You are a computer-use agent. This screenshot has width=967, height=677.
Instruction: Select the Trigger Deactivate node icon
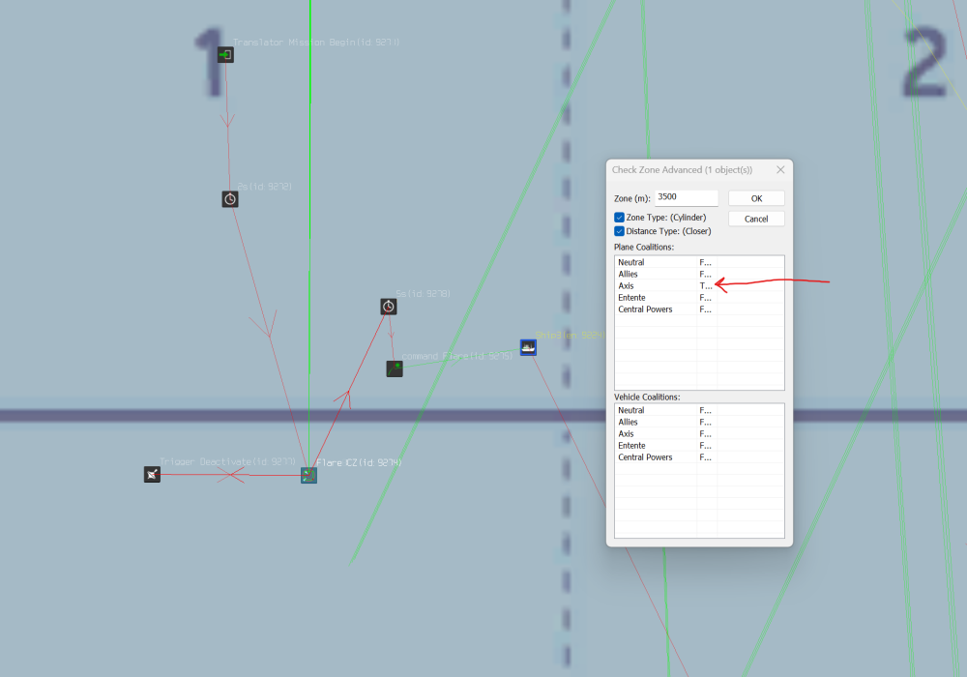click(x=152, y=475)
